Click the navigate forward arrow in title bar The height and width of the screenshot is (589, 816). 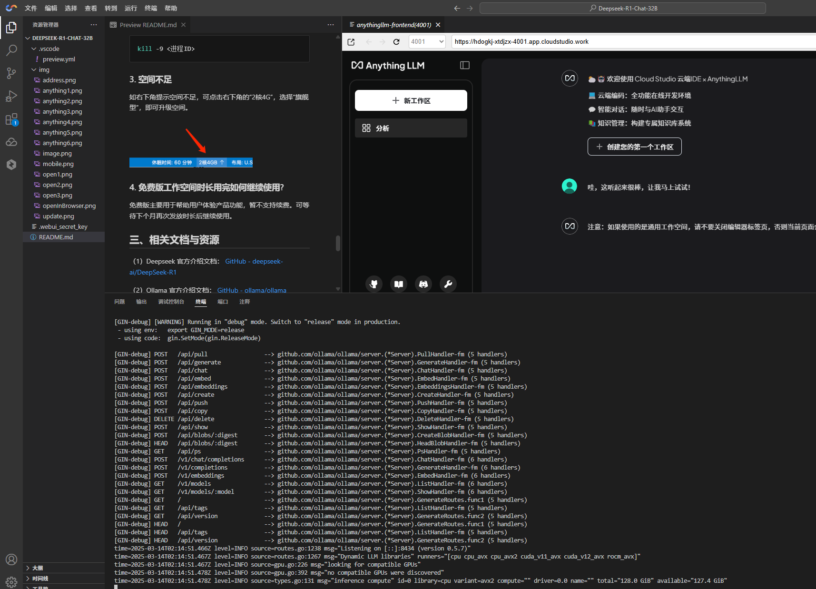coord(470,8)
